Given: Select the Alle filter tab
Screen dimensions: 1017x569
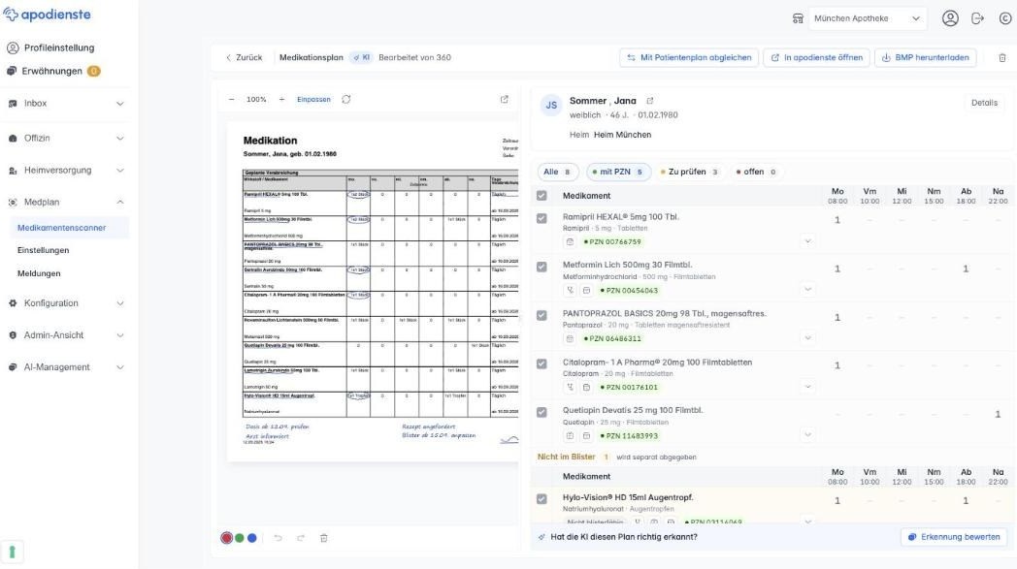Looking at the screenshot, I should point(557,172).
